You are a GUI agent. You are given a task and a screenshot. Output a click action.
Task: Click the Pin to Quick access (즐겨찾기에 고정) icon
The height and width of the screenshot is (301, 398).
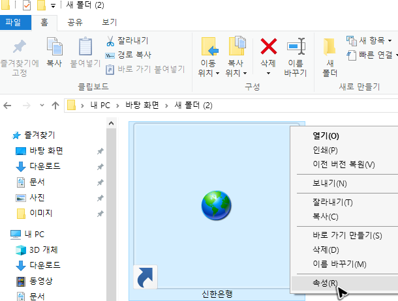(20, 47)
